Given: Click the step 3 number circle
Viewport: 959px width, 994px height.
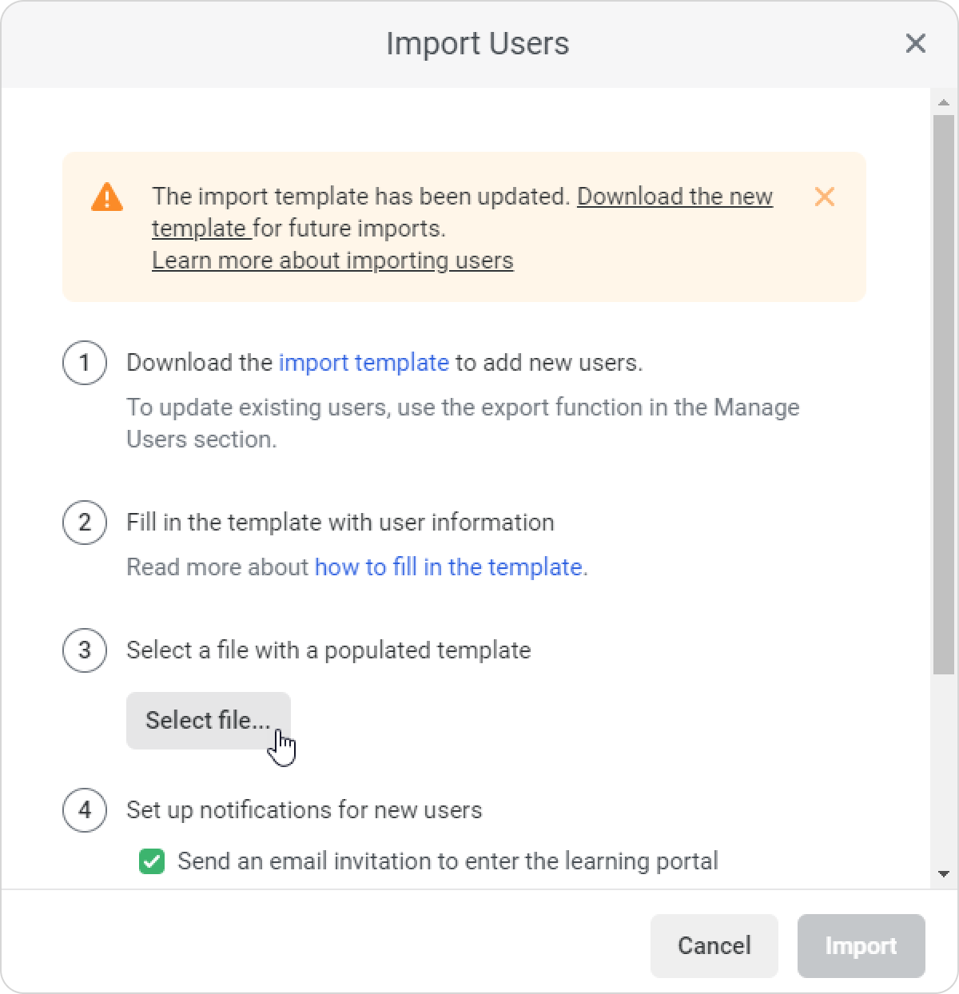Looking at the screenshot, I should pos(85,650).
